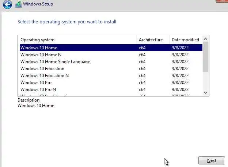Select the Windows 10 Pro row
Screen dimensions: 228x167
[x=111, y=83]
